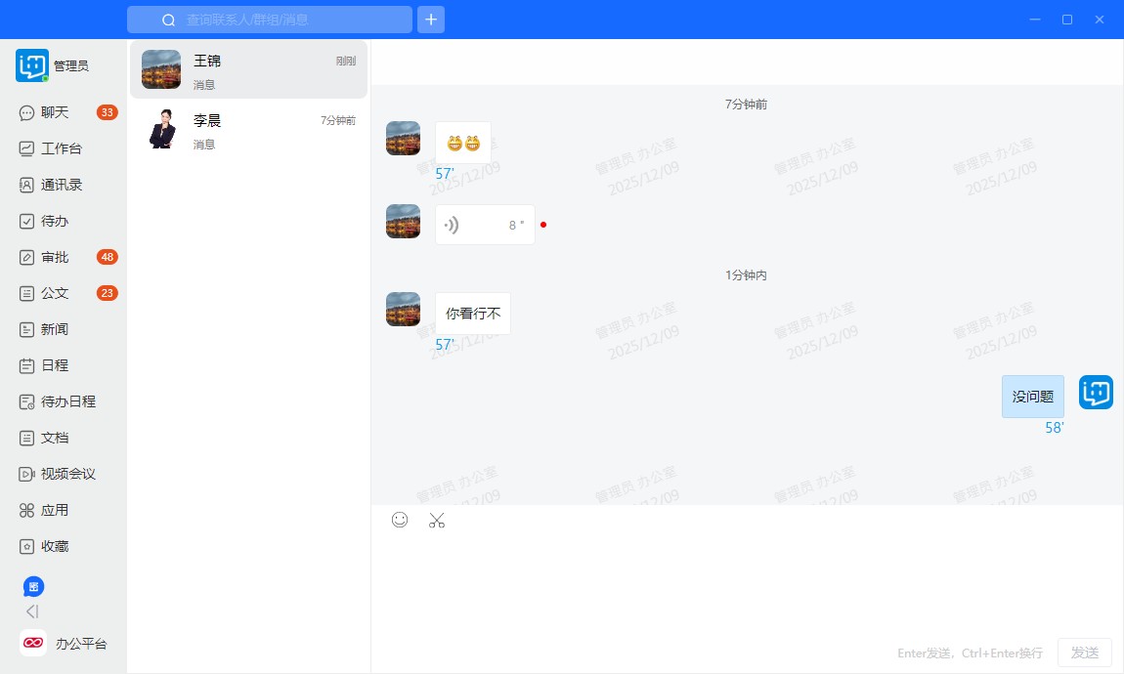Open 公文 documents with 23 badge
Viewport: 1124px width, 674px height.
tap(55, 293)
